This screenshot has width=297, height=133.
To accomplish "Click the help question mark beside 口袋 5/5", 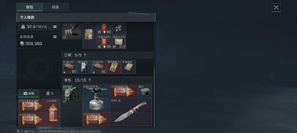I will coord(85,55).
